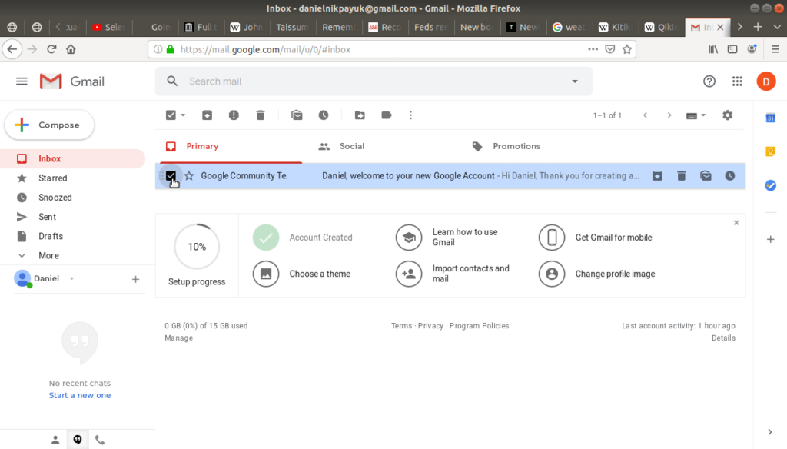
Task: Open the orange D account avatar
Action: pos(766,81)
